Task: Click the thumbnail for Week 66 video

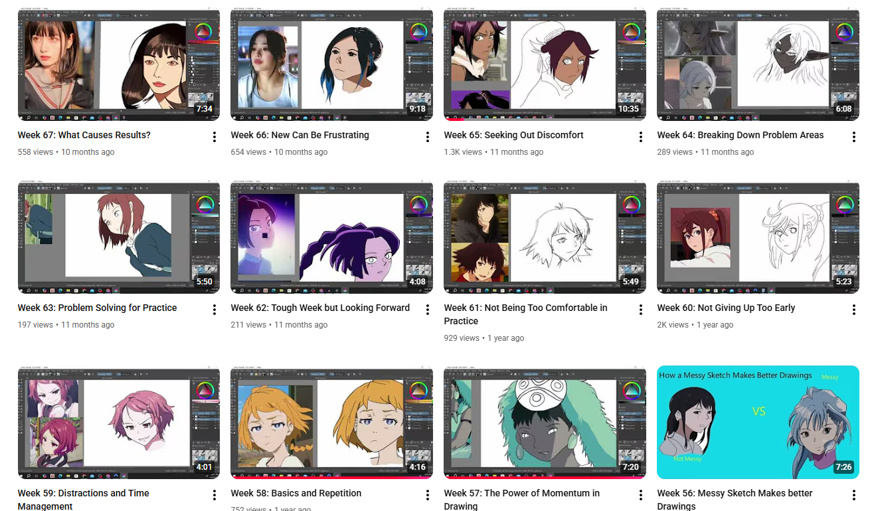Action: 332,65
